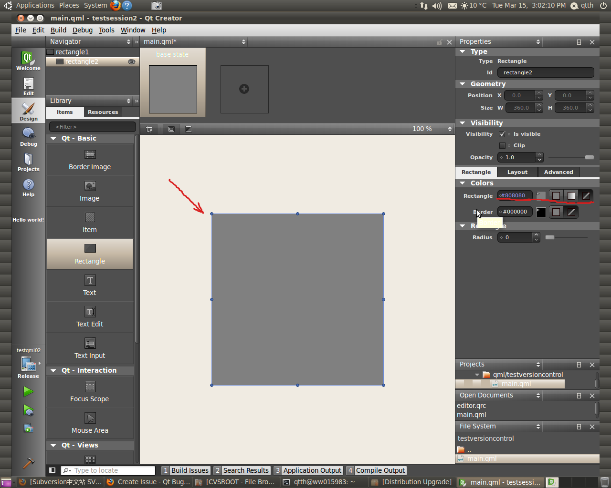This screenshot has height=488, width=611.
Task: Open the 100 % zoom dropdown
Action: click(432, 129)
